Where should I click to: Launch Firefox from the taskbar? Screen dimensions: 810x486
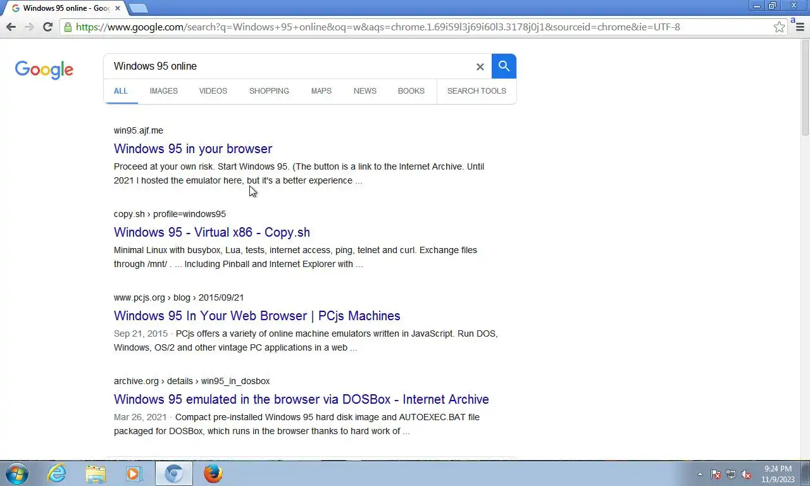[213, 473]
